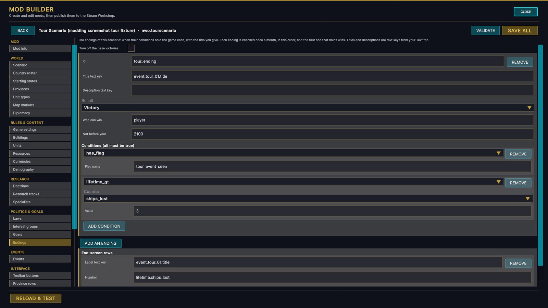
Task: Click ADD CONDITION button
Action: pos(104,226)
